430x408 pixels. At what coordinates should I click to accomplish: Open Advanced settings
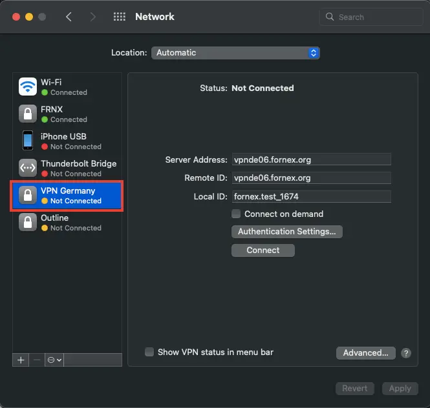[x=366, y=353]
